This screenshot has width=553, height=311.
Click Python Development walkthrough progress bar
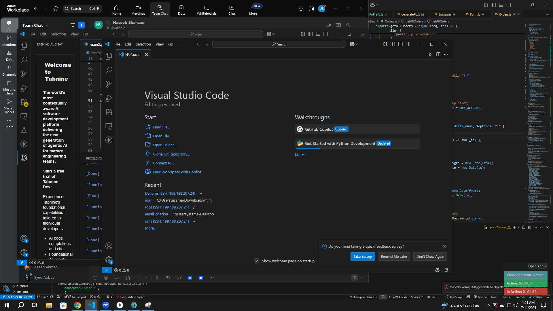tap(357, 148)
